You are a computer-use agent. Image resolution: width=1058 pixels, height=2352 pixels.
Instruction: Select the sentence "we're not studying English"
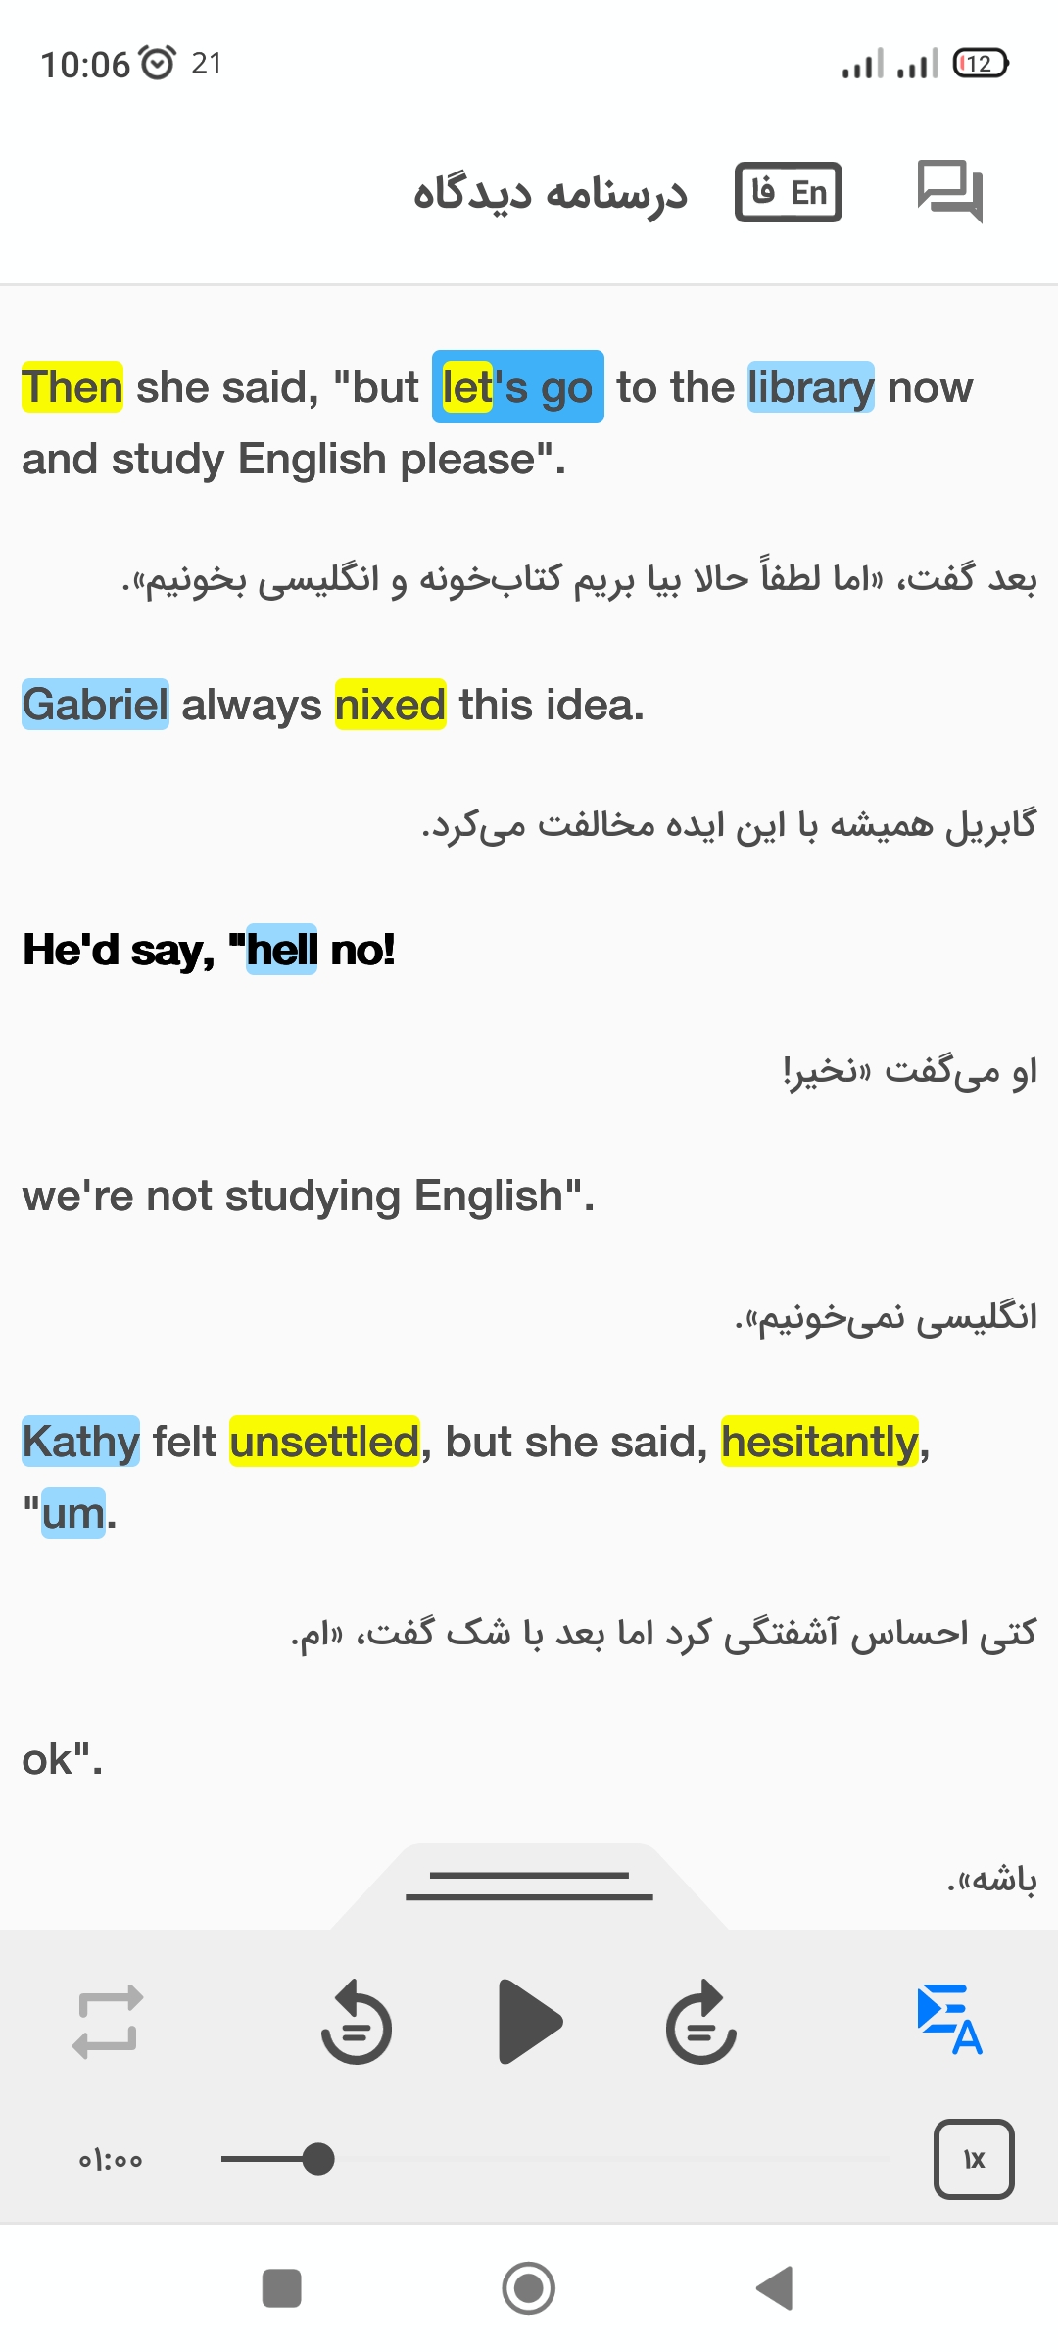(x=308, y=1197)
